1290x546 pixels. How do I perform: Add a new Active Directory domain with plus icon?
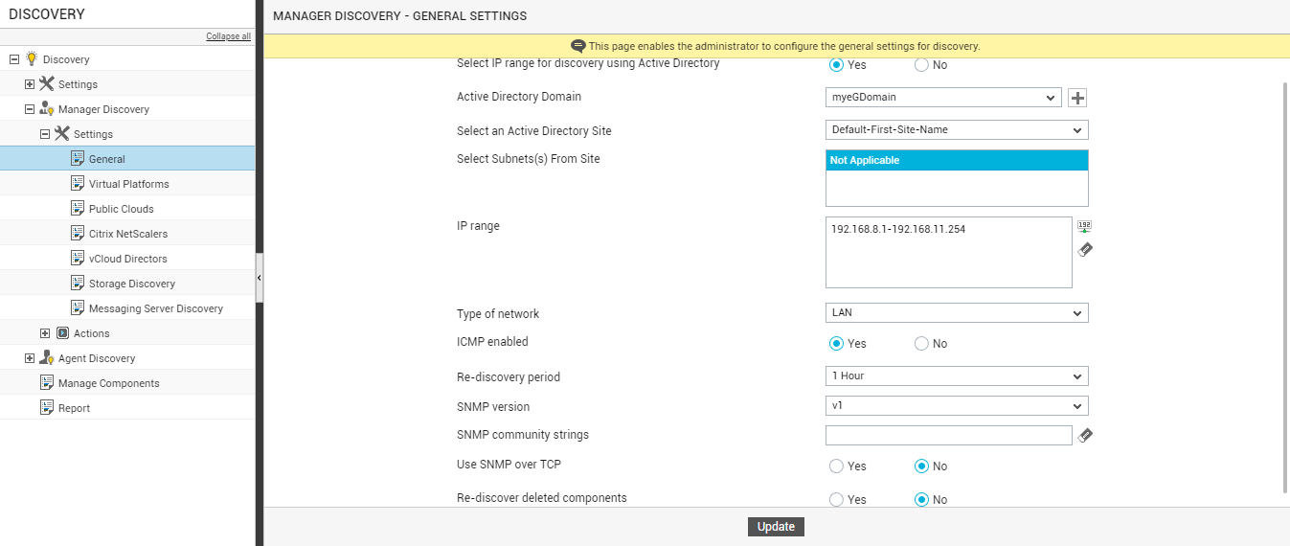coord(1077,98)
